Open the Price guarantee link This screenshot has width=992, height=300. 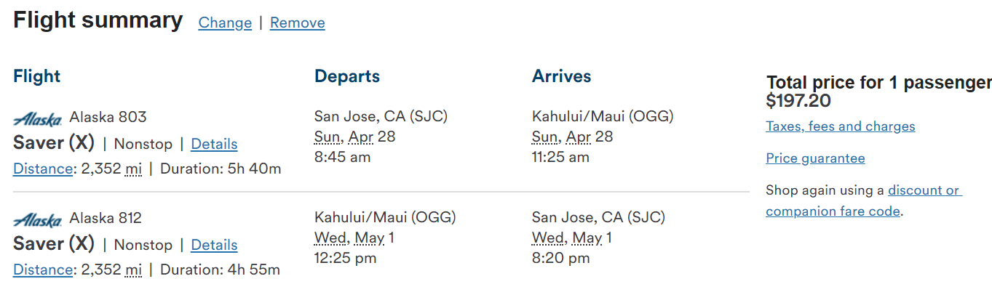click(x=815, y=158)
